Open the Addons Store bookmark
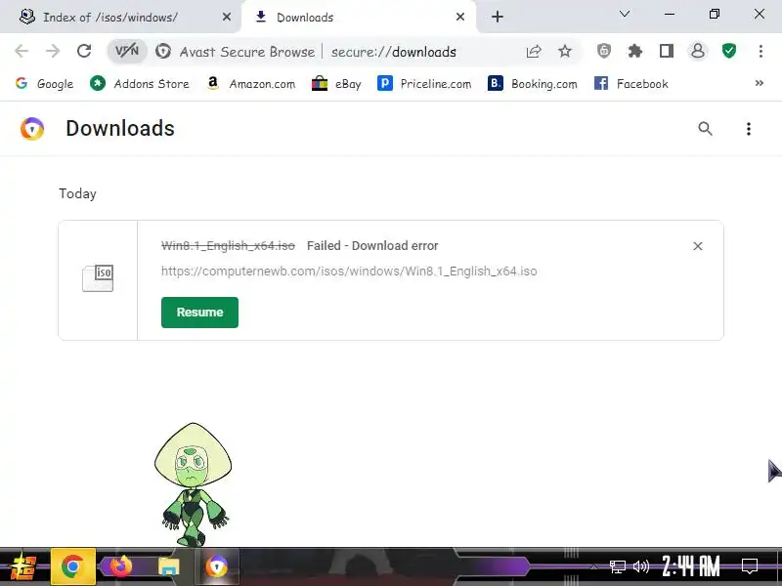782x586 pixels. click(140, 84)
